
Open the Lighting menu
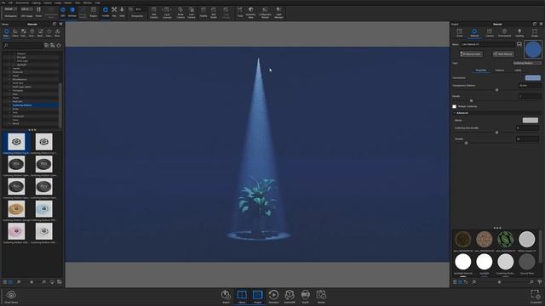pos(36,3)
